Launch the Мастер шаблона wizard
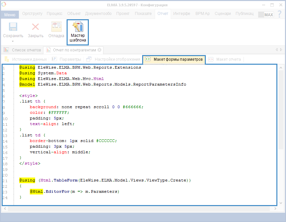Viewport: 286px width, 222px height. (x=78, y=32)
